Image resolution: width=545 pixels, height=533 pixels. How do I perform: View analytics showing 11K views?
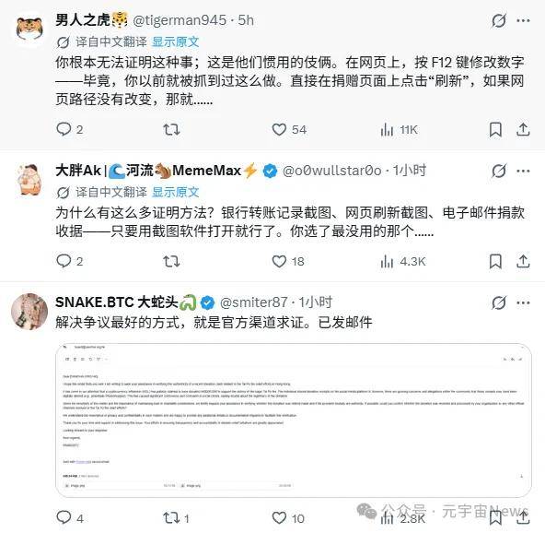coord(399,130)
